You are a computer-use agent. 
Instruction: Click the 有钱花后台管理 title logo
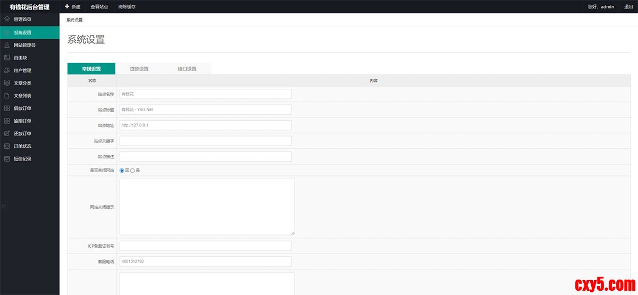point(30,7)
